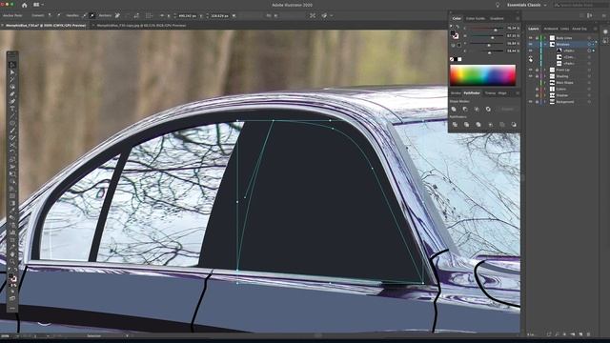Image resolution: width=610 pixels, height=343 pixels.
Task: Click the Minus Front shape mode icon
Action: 465,109
